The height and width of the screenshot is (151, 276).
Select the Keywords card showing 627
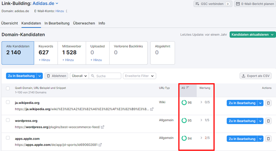tap(46, 53)
